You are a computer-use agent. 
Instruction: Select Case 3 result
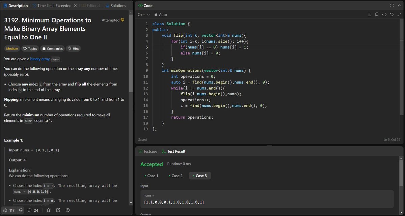(200, 176)
